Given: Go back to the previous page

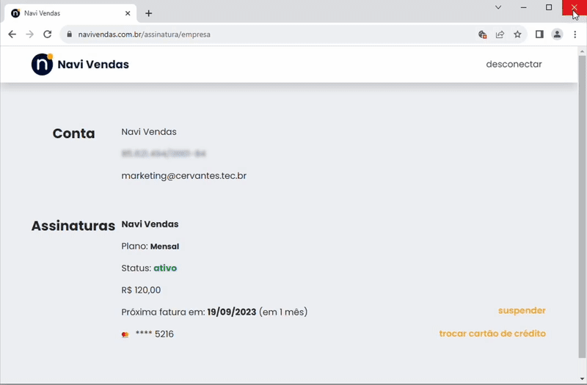Looking at the screenshot, I should 12,34.
